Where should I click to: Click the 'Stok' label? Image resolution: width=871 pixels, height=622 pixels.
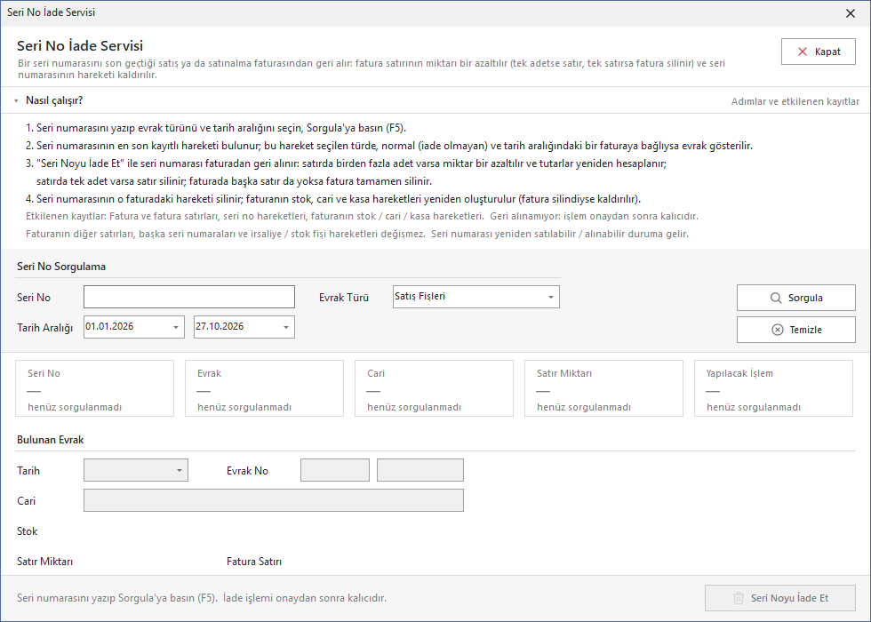(x=28, y=531)
